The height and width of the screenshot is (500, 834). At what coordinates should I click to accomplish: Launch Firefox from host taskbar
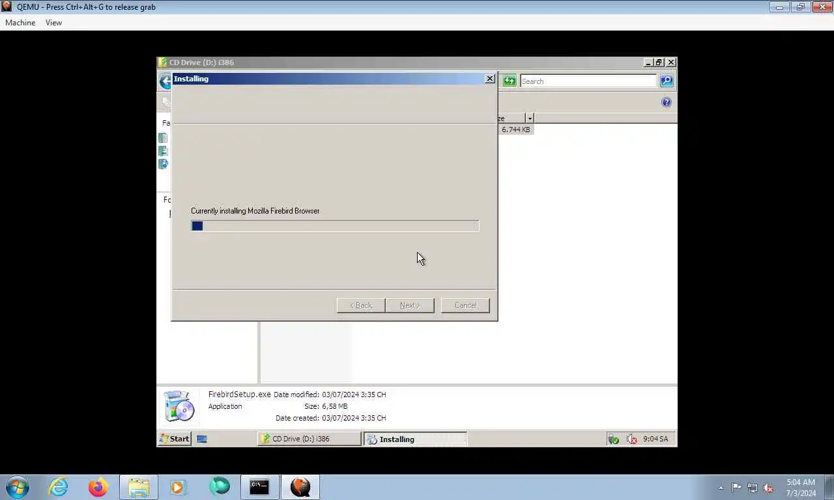pos(98,487)
